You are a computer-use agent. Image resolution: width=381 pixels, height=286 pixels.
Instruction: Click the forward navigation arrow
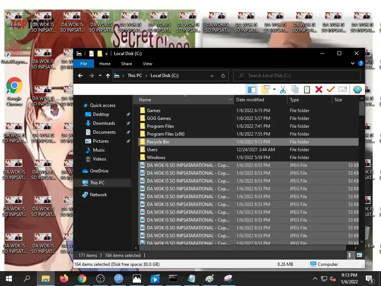(92, 76)
